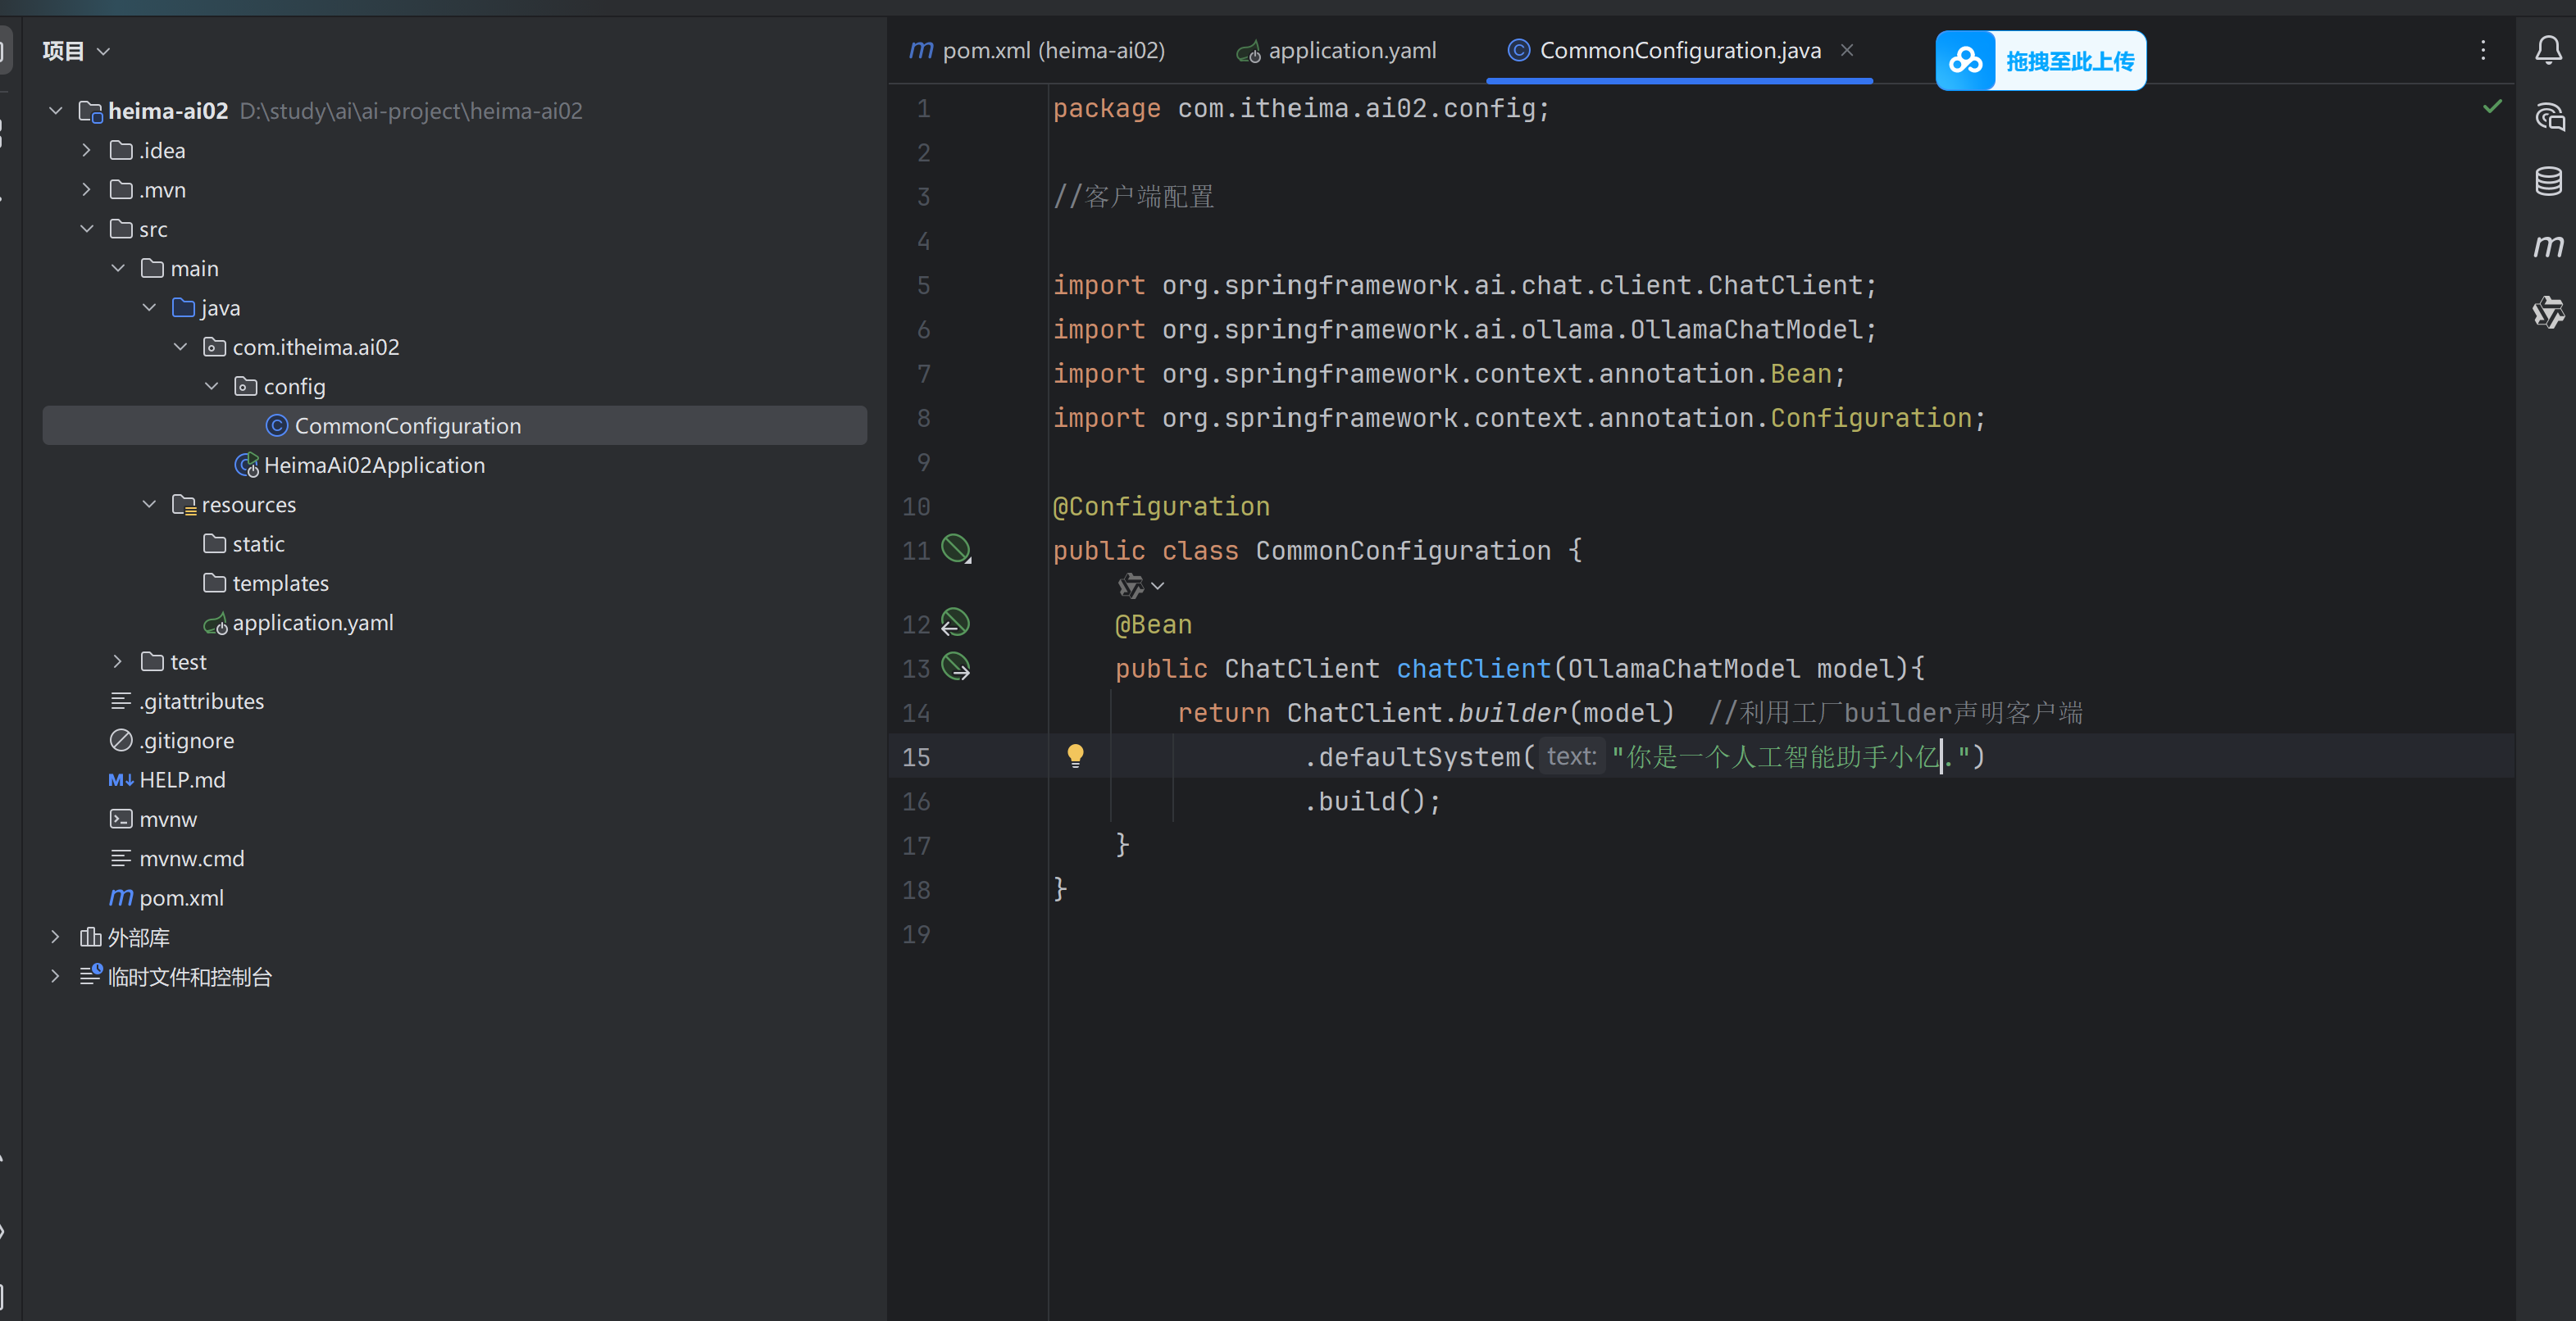Open the editor tabs three-dot options menu
The width and height of the screenshot is (2576, 1321).
click(x=2483, y=50)
